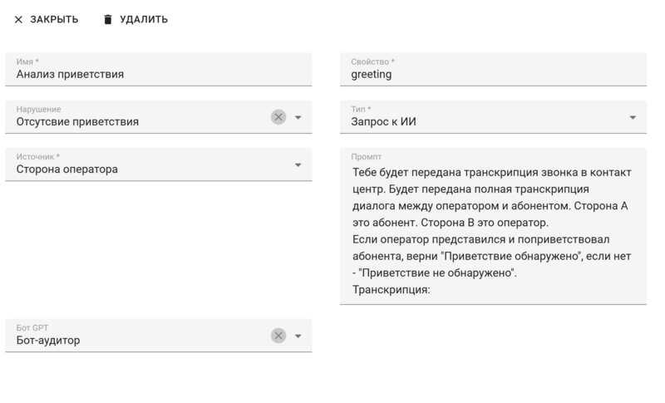Focus the Имя field with Анализ приветствия
This screenshot has height=403, width=665.
[x=158, y=74]
